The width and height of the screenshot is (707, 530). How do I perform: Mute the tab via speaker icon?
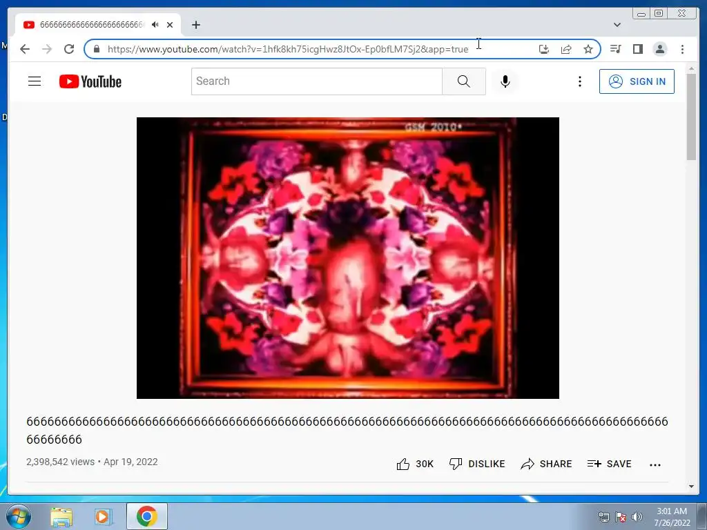[155, 25]
